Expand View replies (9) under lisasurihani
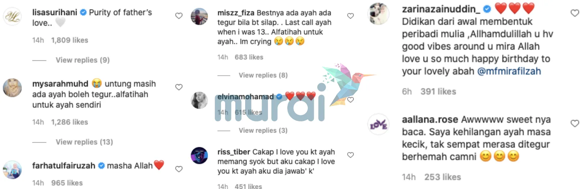 (82, 60)
